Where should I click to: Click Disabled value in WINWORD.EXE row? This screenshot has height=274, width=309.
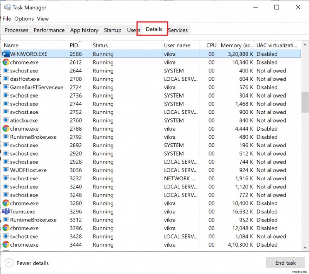pos(267,54)
